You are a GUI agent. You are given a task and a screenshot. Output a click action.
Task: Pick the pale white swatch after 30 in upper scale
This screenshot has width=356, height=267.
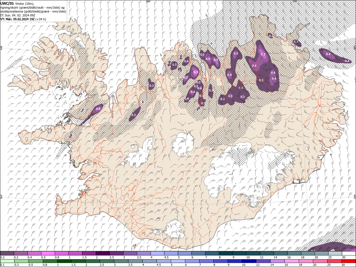(349, 253)
